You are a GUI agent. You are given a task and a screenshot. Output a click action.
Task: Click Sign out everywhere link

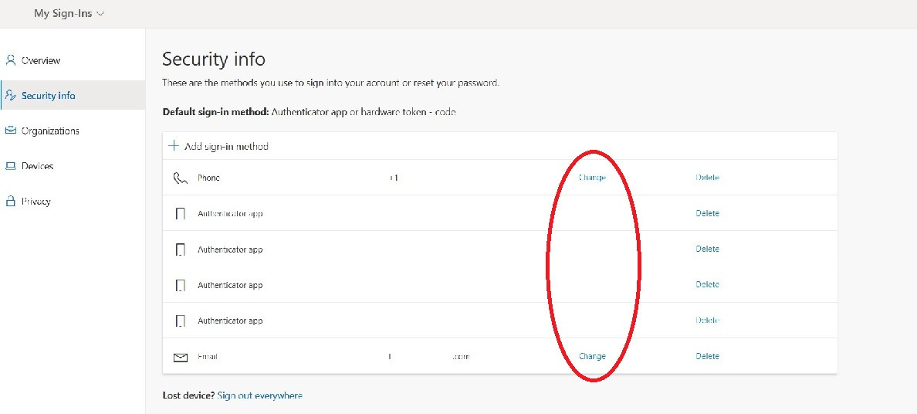259,395
